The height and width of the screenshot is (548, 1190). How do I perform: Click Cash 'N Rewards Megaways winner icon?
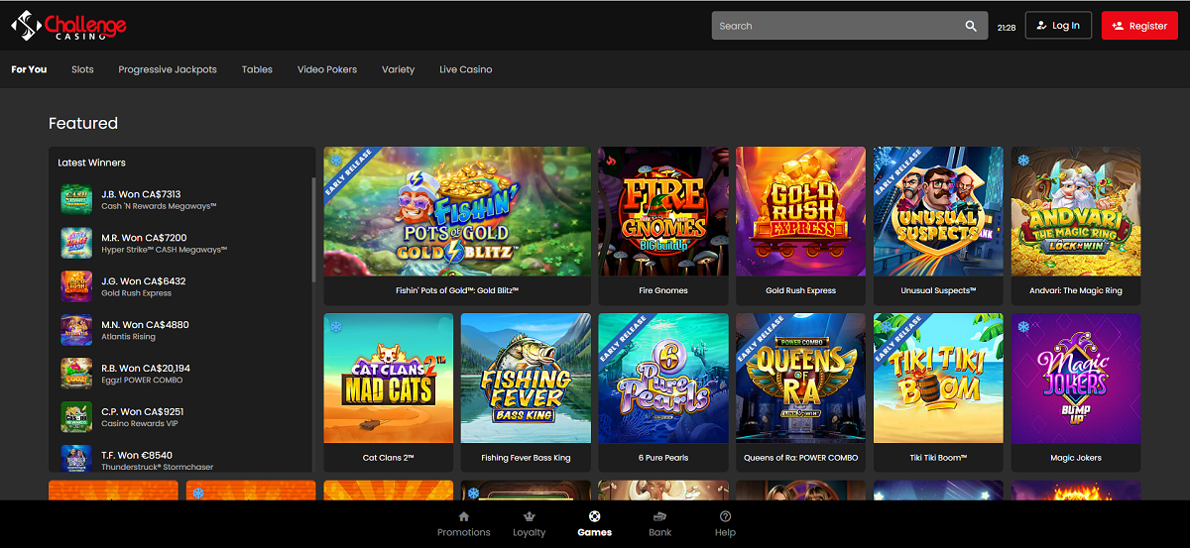(76, 199)
